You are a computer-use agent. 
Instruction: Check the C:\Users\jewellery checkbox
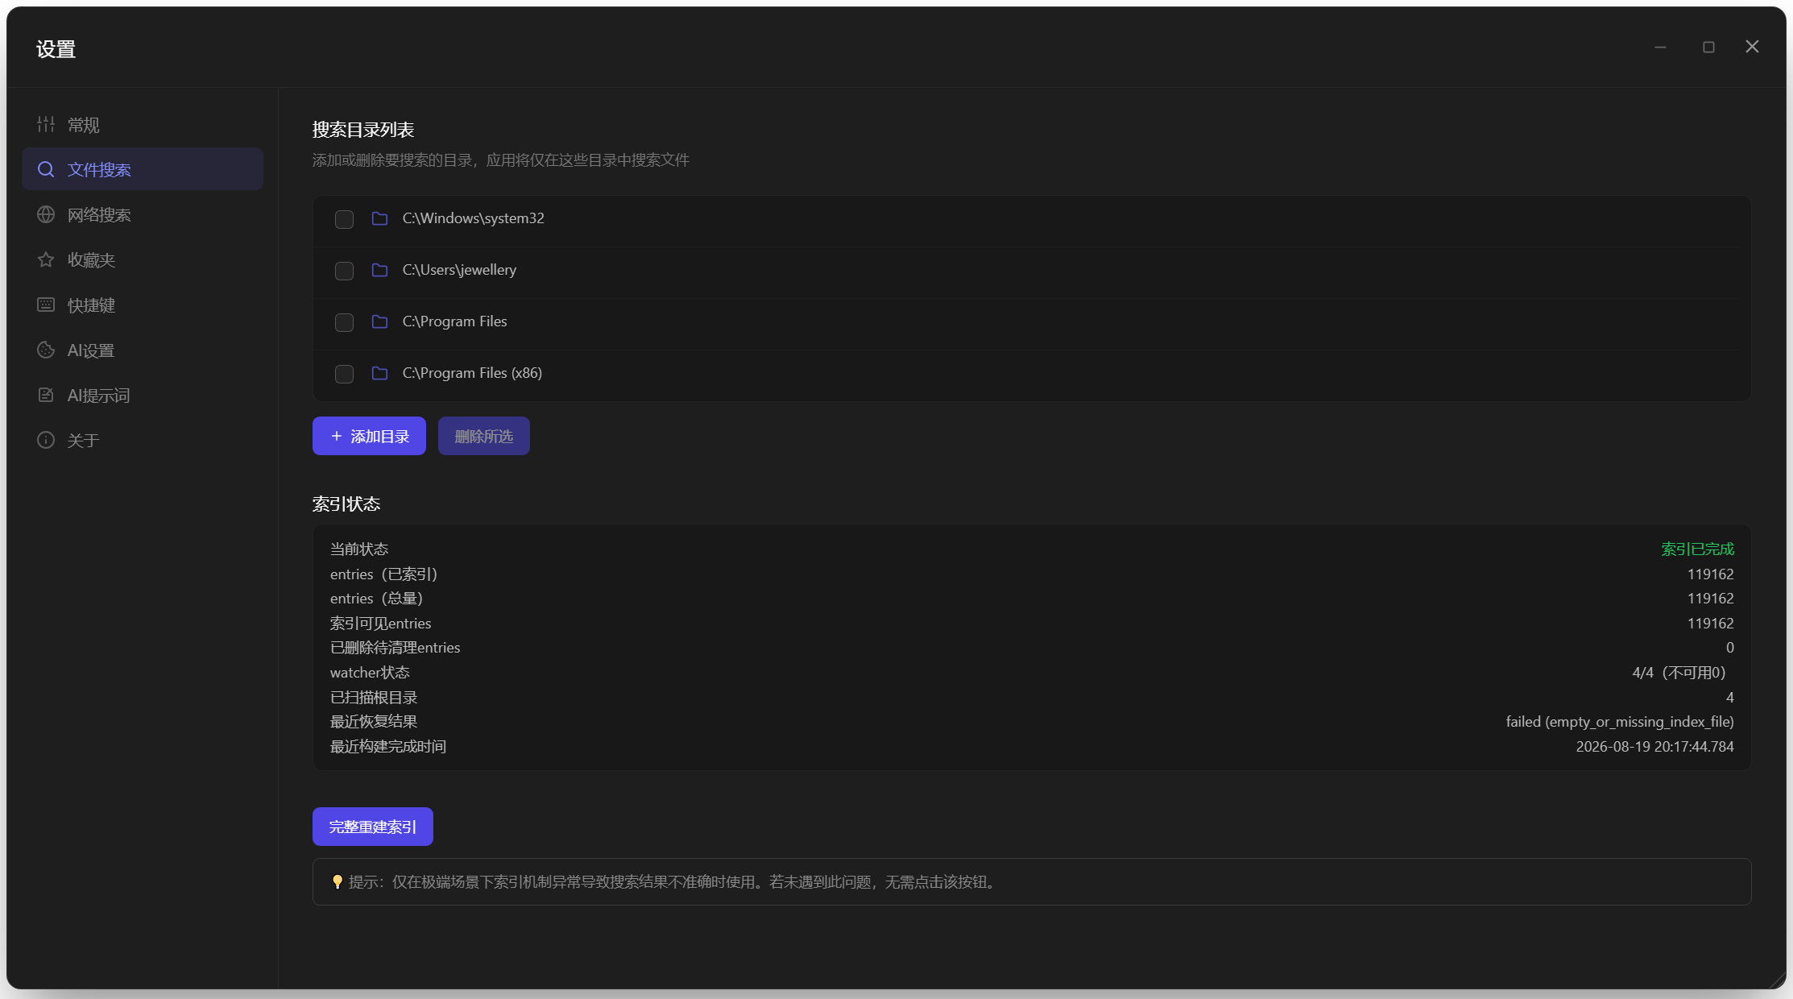point(344,271)
